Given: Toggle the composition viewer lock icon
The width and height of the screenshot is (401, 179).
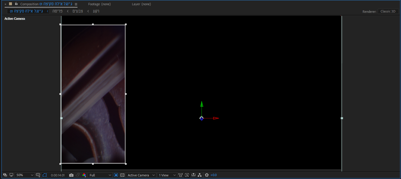Looking at the screenshot, I should coord(16,4).
